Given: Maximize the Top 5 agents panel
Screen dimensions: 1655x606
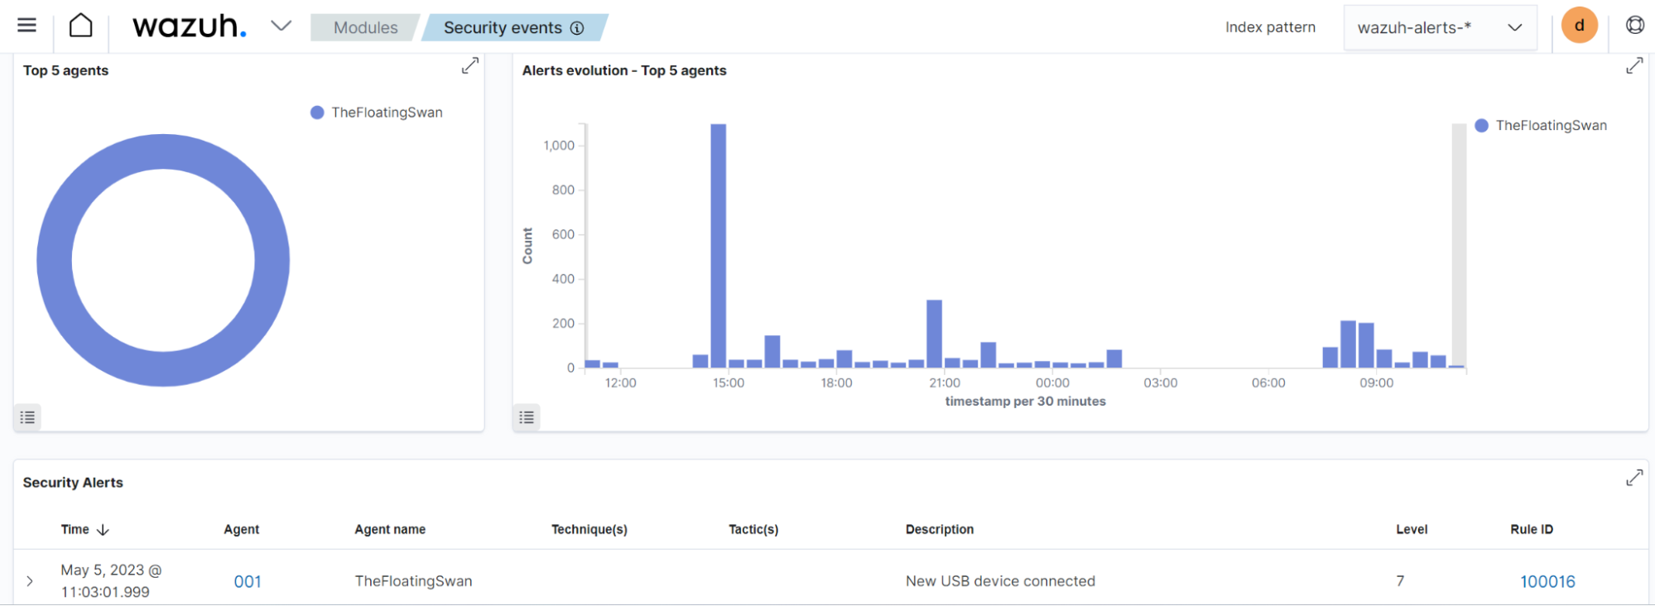Looking at the screenshot, I should point(470,65).
